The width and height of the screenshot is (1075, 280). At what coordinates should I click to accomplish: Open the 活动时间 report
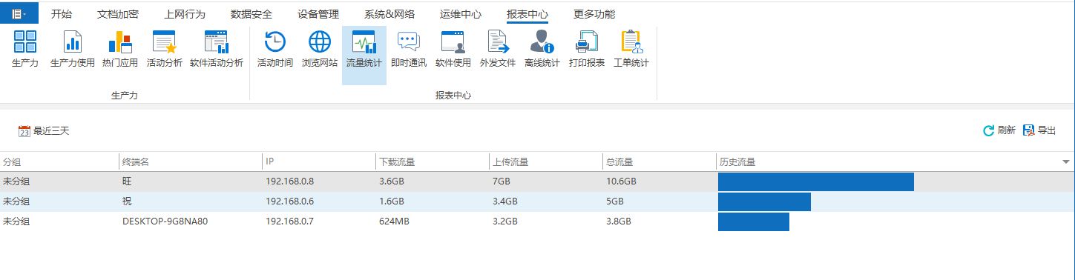(275, 50)
